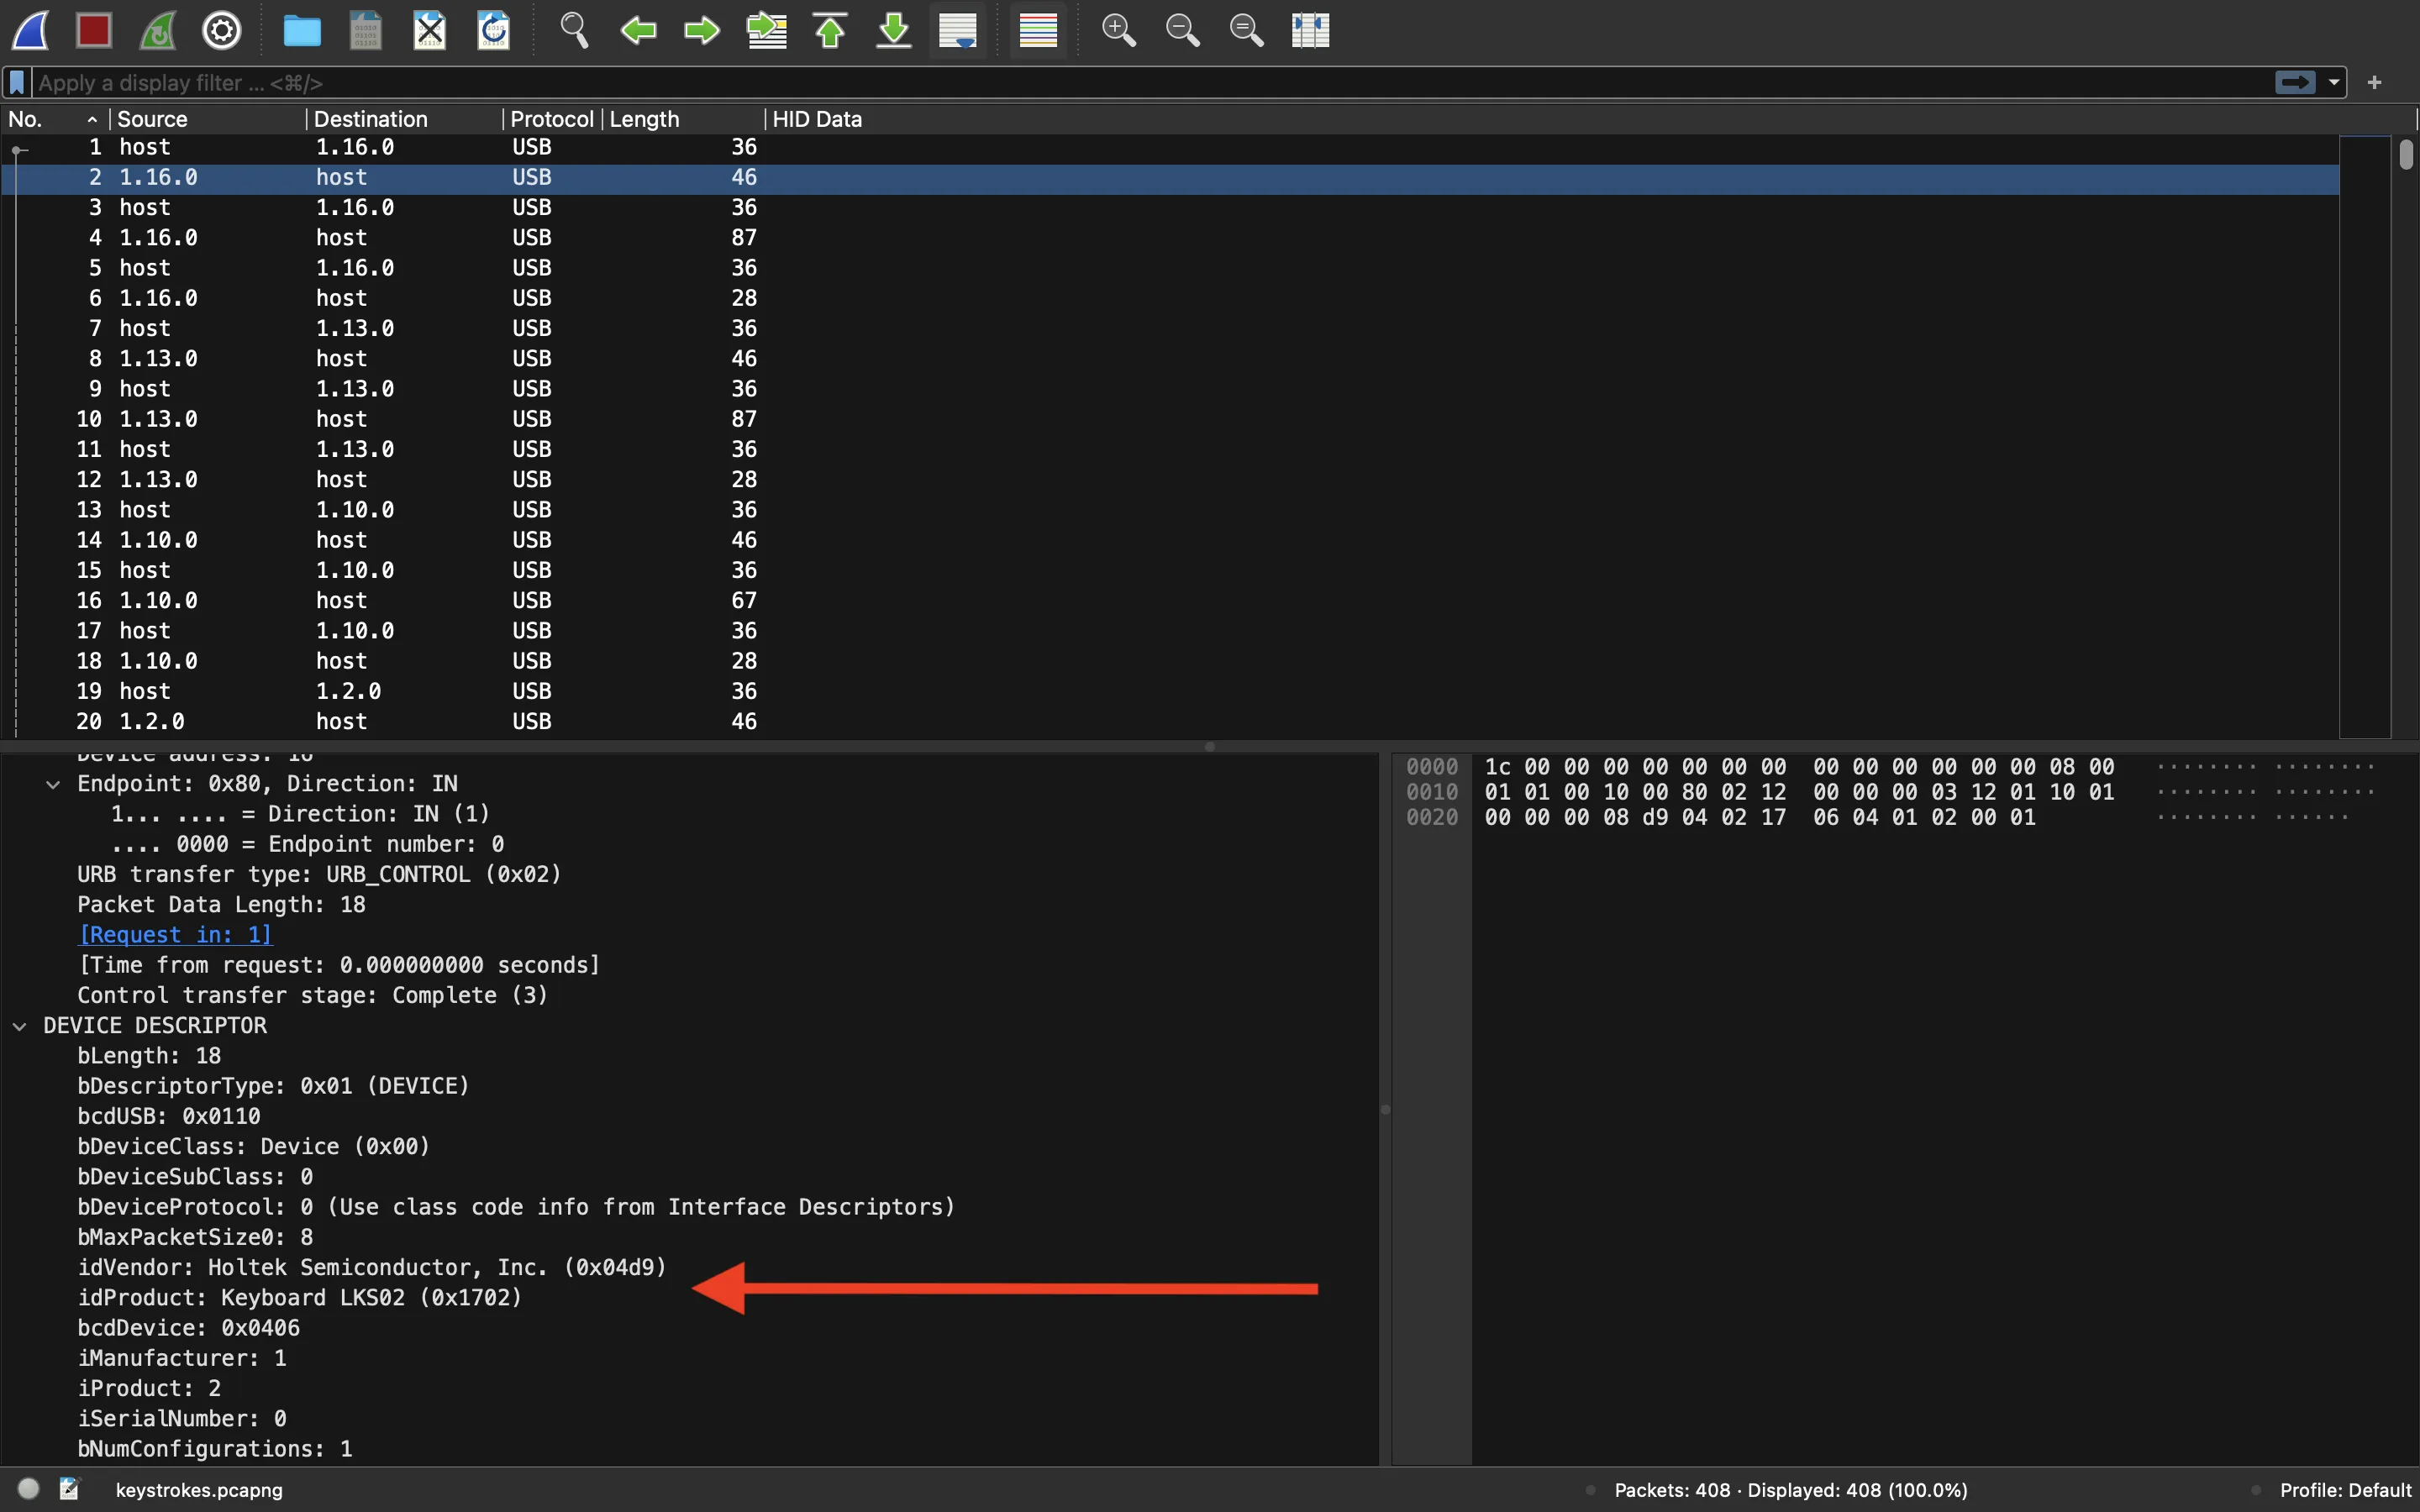Select the bcdUSB 0x0110 field
The height and width of the screenshot is (1512, 2420).
tap(169, 1116)
